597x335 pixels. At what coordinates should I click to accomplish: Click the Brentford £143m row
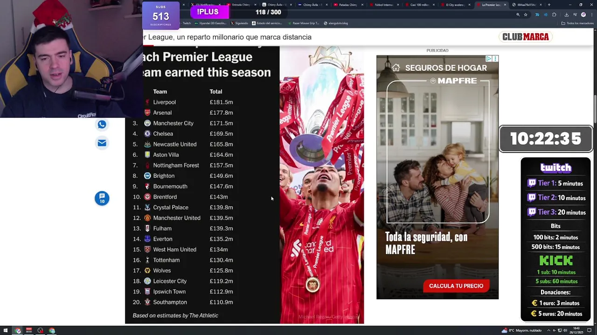(x=183, y=197)
